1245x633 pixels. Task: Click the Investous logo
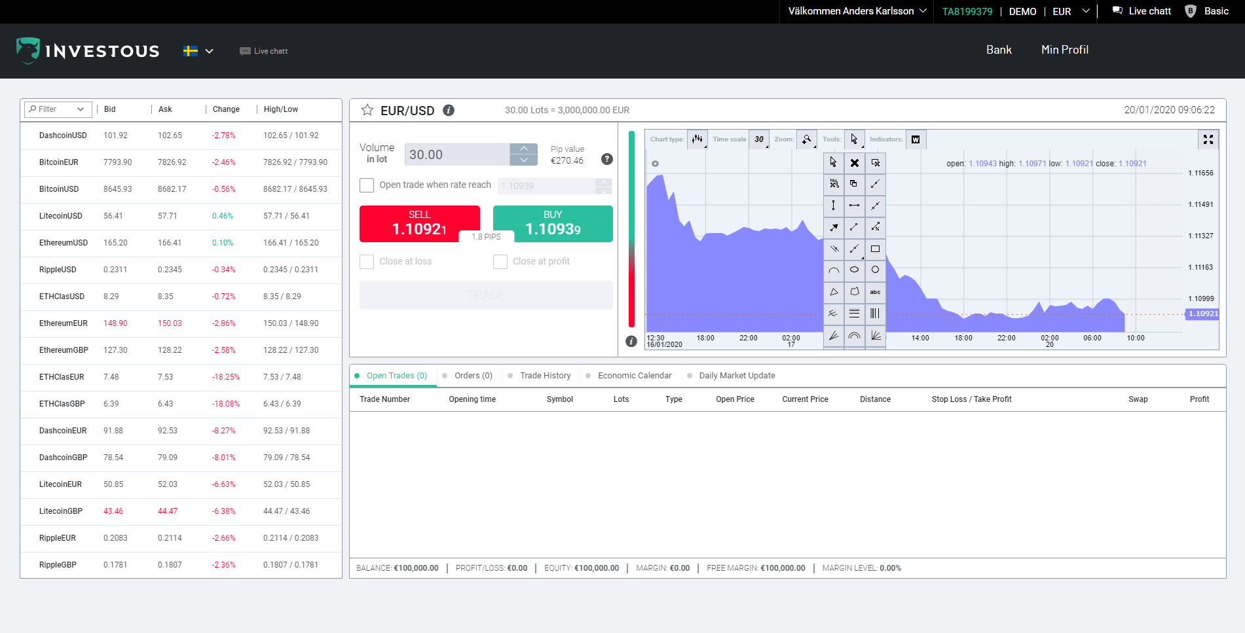click(x=88, y=51)
